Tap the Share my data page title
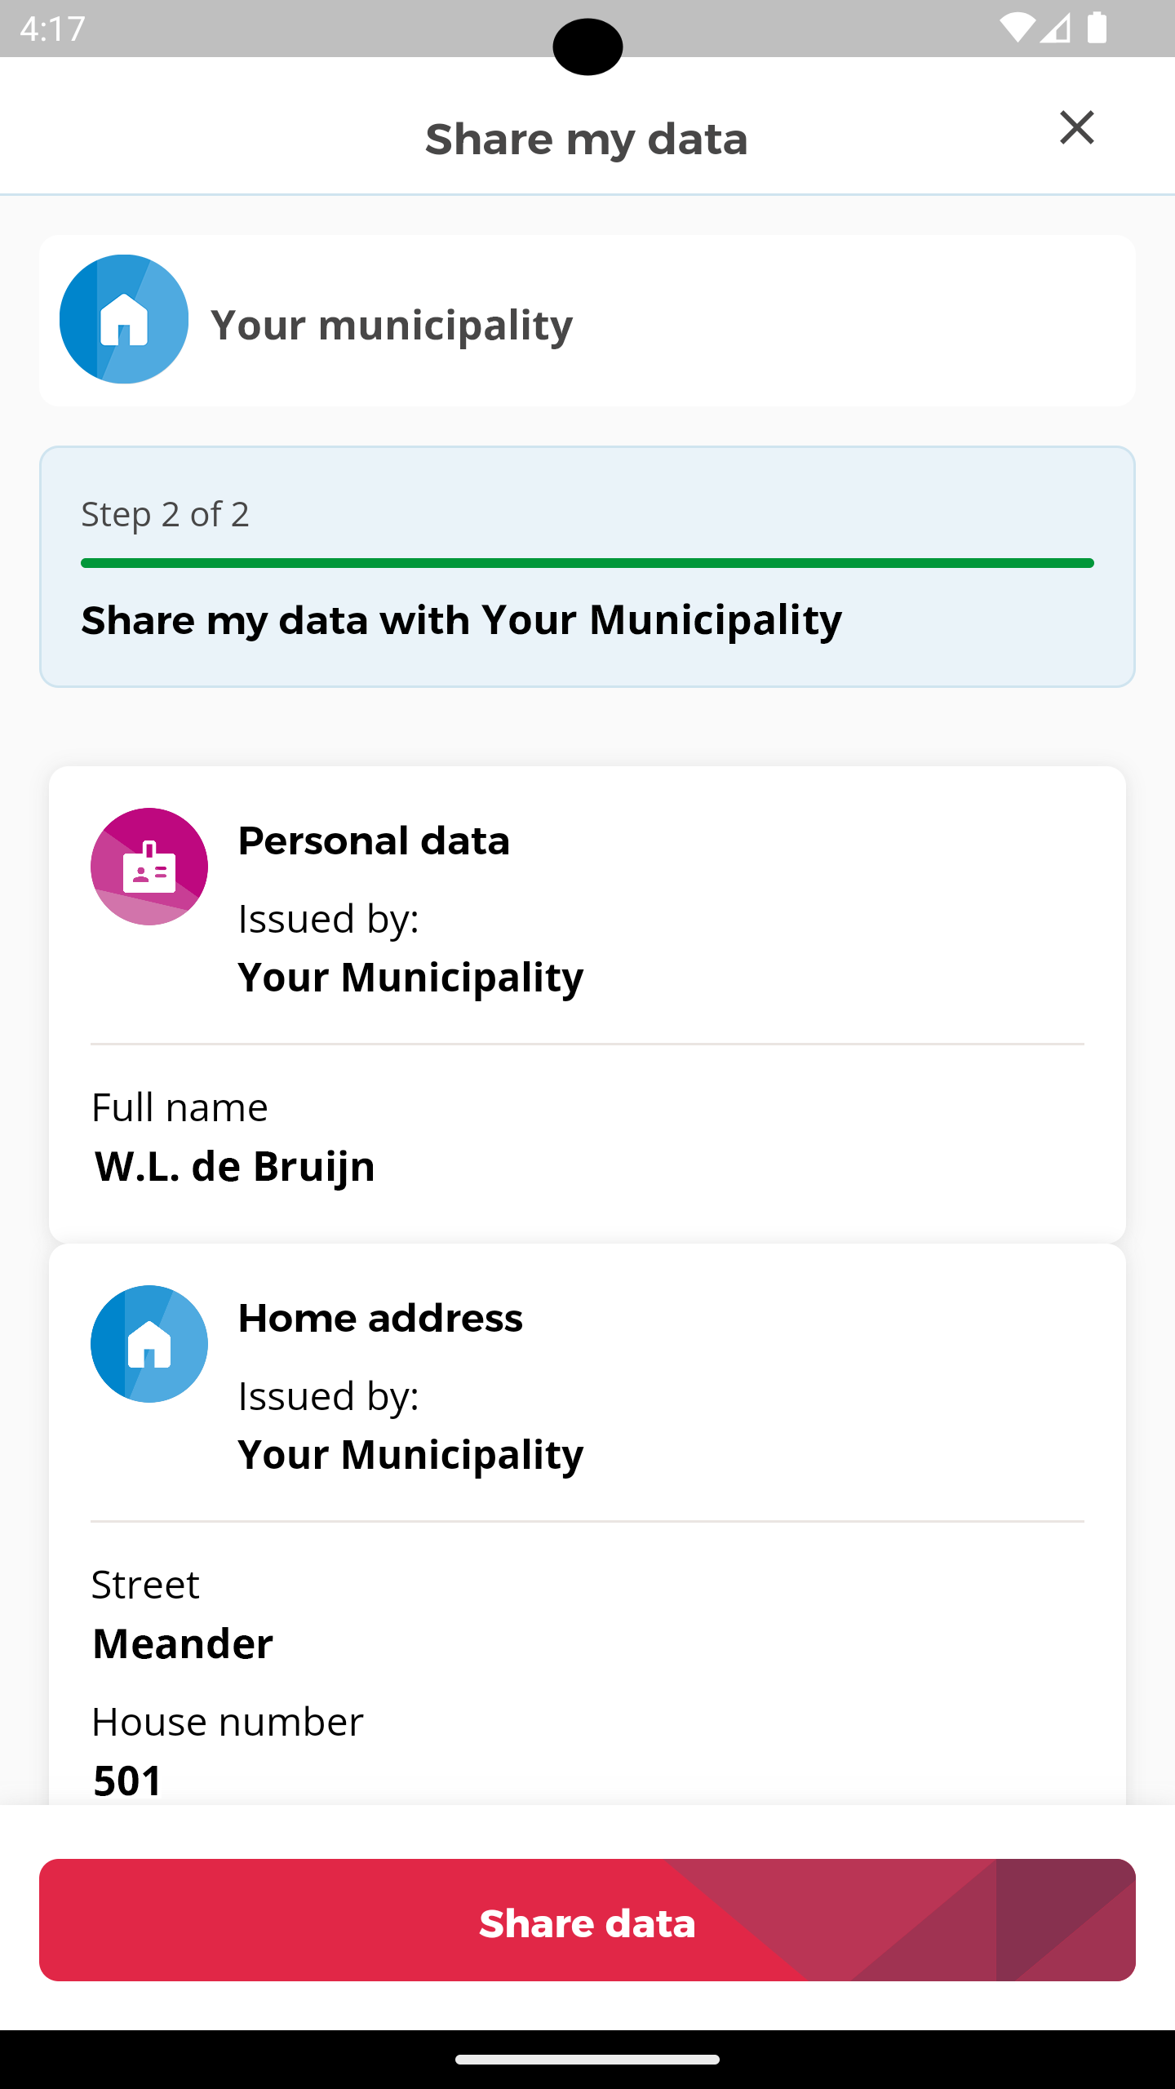 [587, 139]
